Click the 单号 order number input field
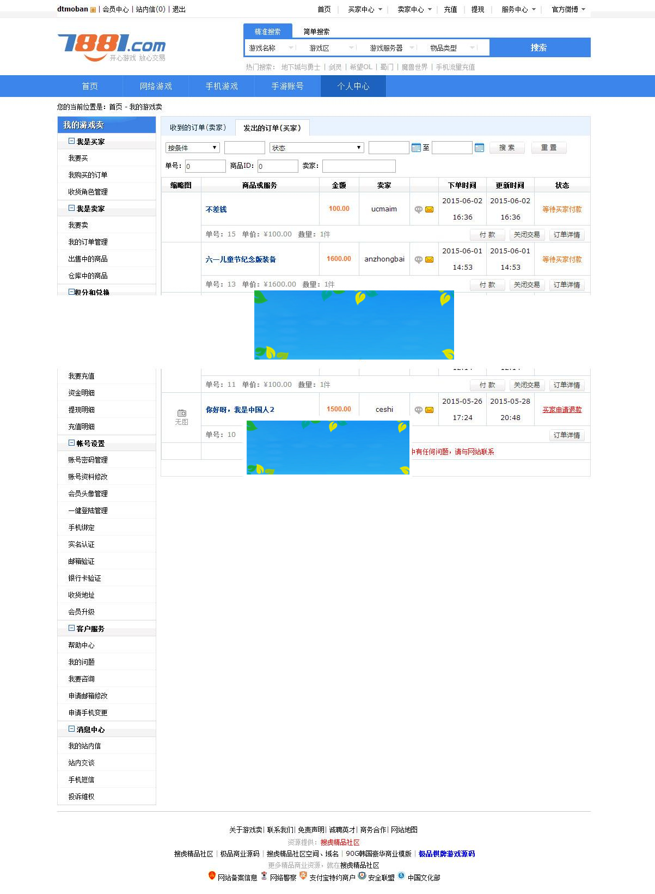The height and width of the screenshot is (894, 655). click(205, 166)
